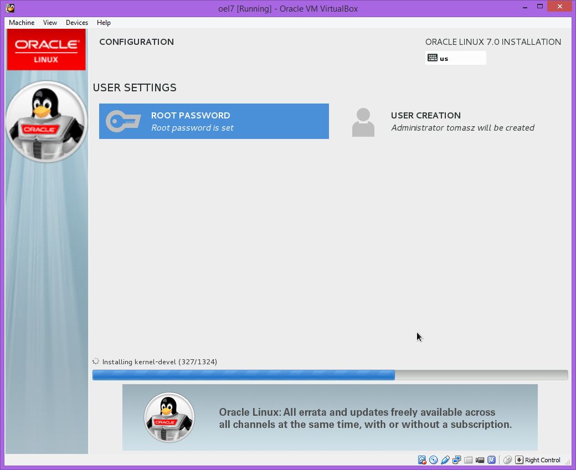Click the optical disc status icon
The height and width of the screenshot is (470, 576).
[434, 459]
